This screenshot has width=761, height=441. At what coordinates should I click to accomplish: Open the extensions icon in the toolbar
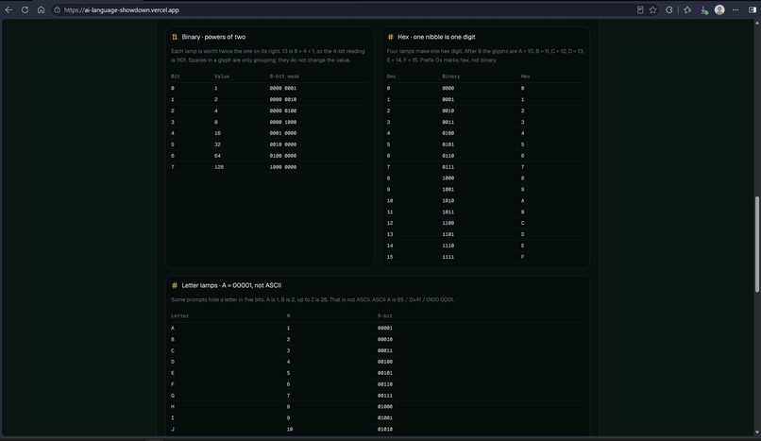coord(668,9)
